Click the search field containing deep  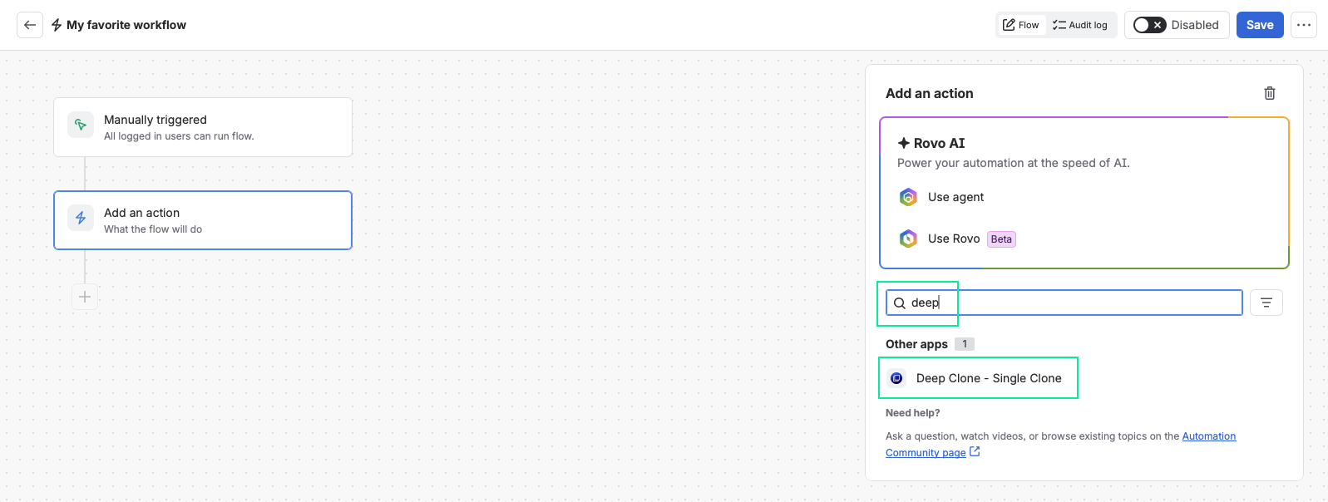tap(1064, 303)
